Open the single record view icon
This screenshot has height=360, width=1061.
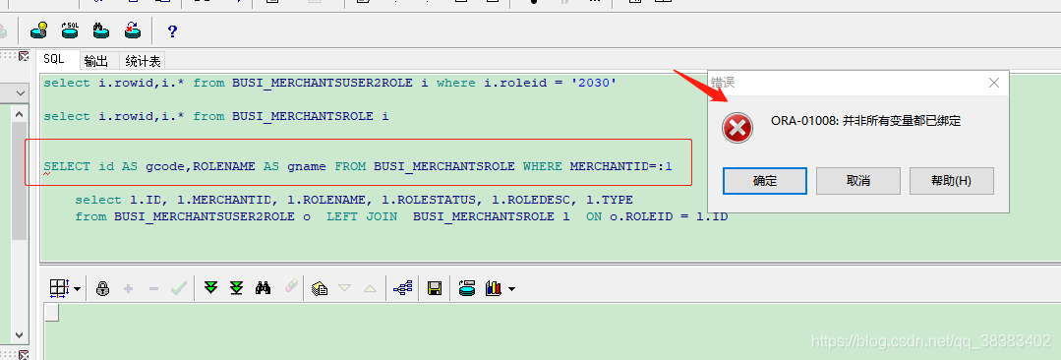click(x=320, y=289)
